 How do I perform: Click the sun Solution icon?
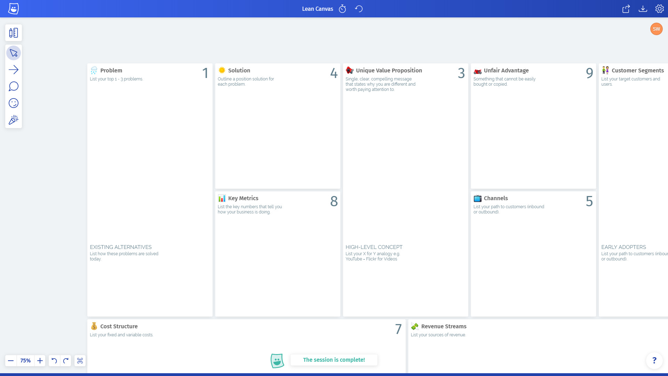click(222, 70)
